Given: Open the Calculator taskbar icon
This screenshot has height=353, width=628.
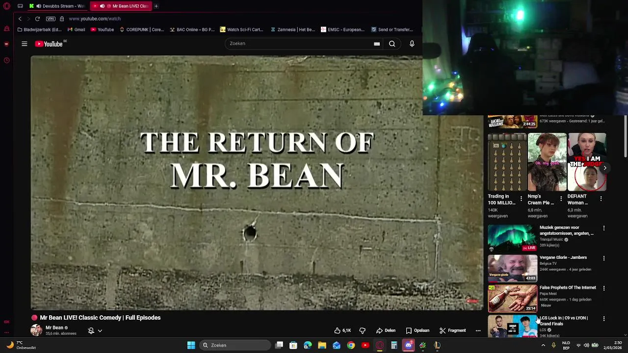Looking at the screenshot, I should point(394,345).
